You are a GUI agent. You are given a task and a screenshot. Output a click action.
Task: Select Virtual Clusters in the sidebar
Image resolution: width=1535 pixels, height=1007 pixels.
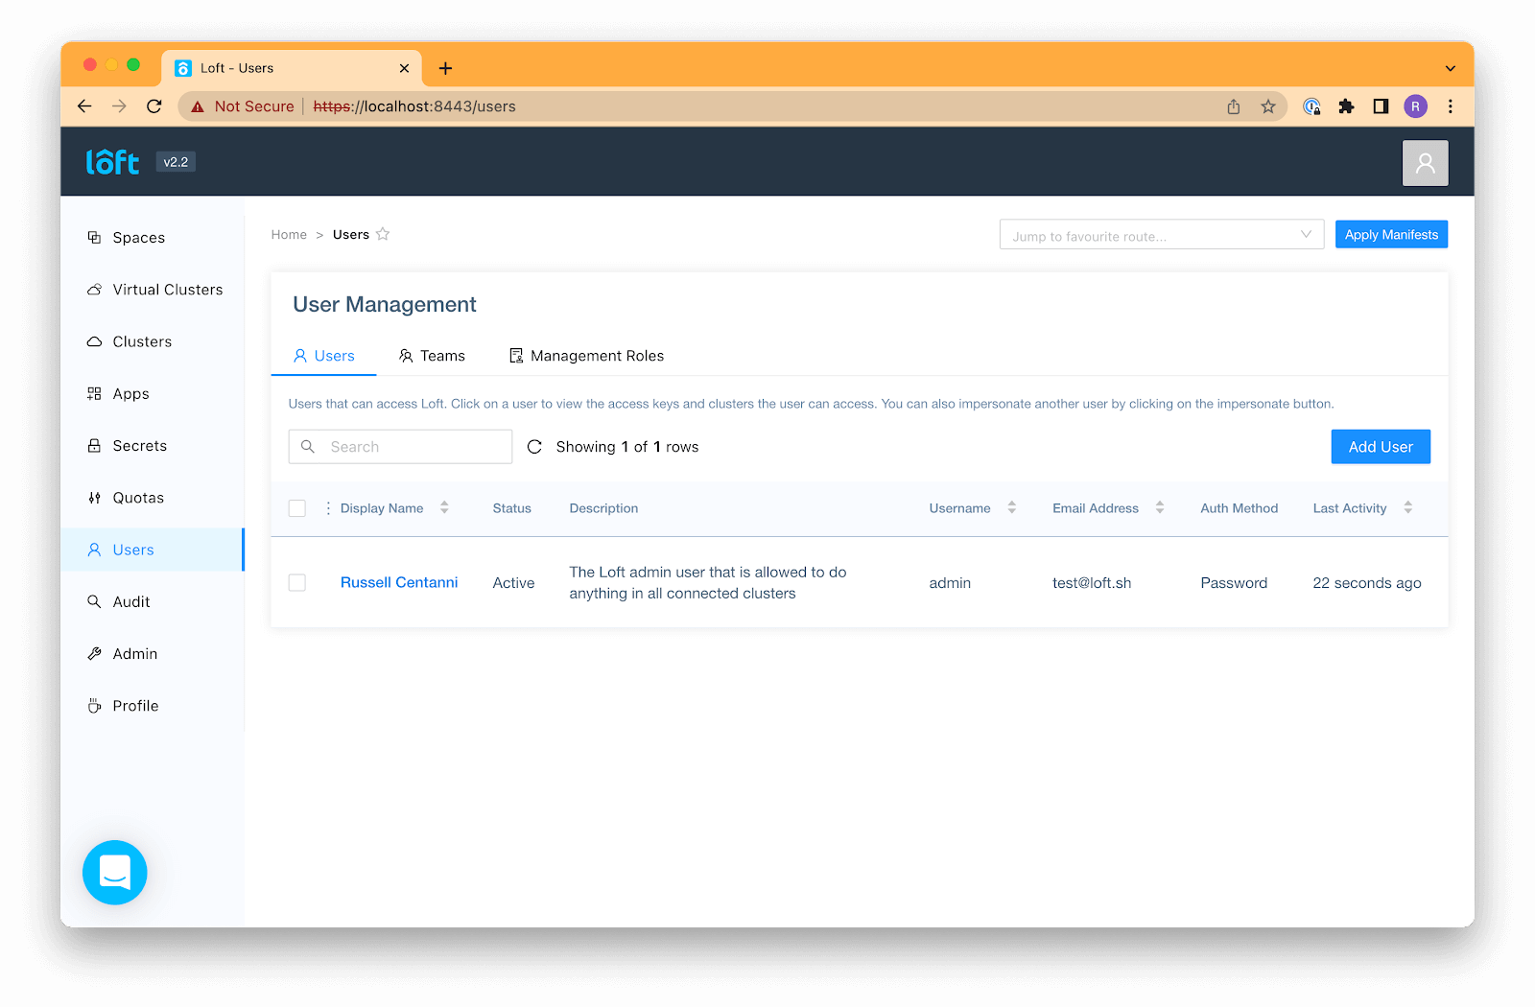(x=167, y=289)
